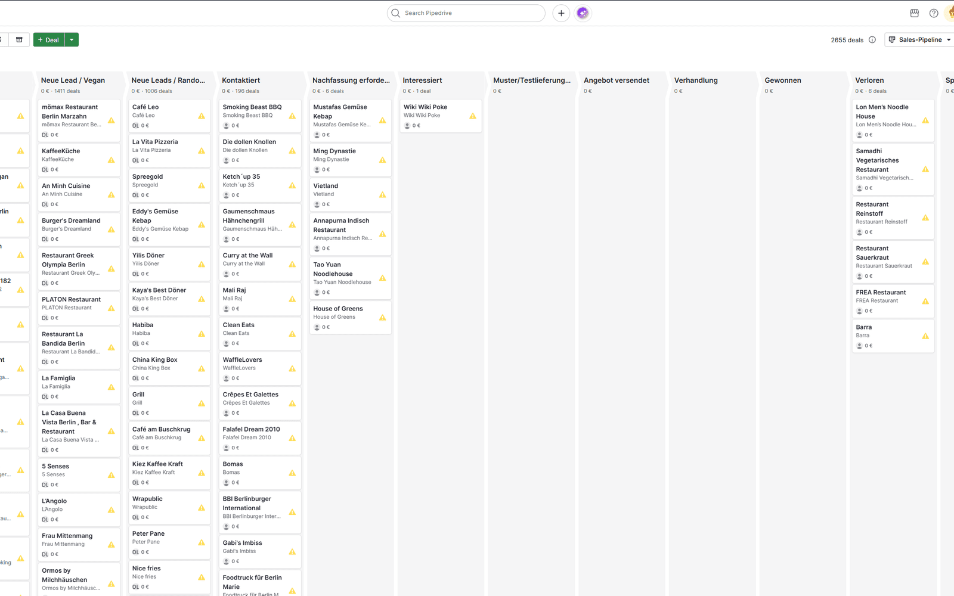
Task: Click the Nachfassung erforde... column header
Action: (351, 80)
